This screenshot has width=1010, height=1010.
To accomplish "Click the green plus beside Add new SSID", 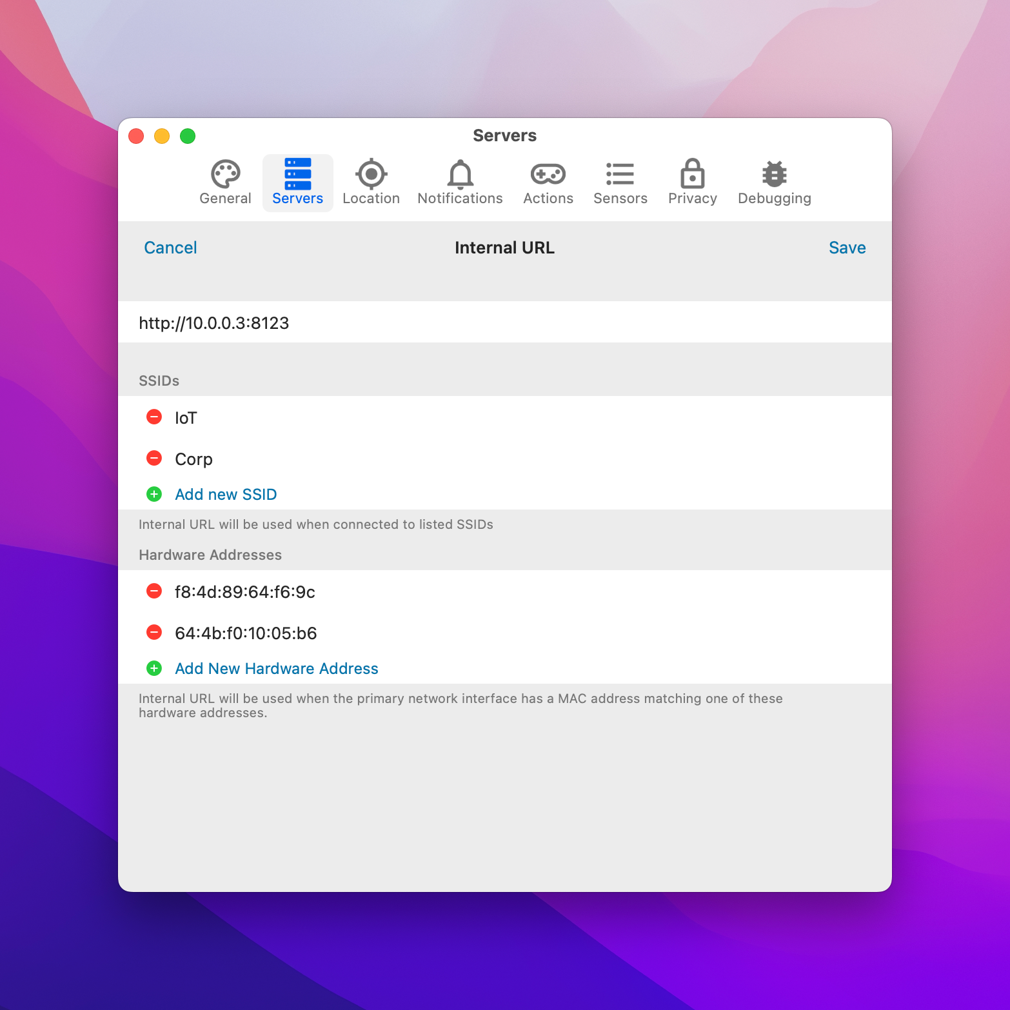I will (153, 494).
